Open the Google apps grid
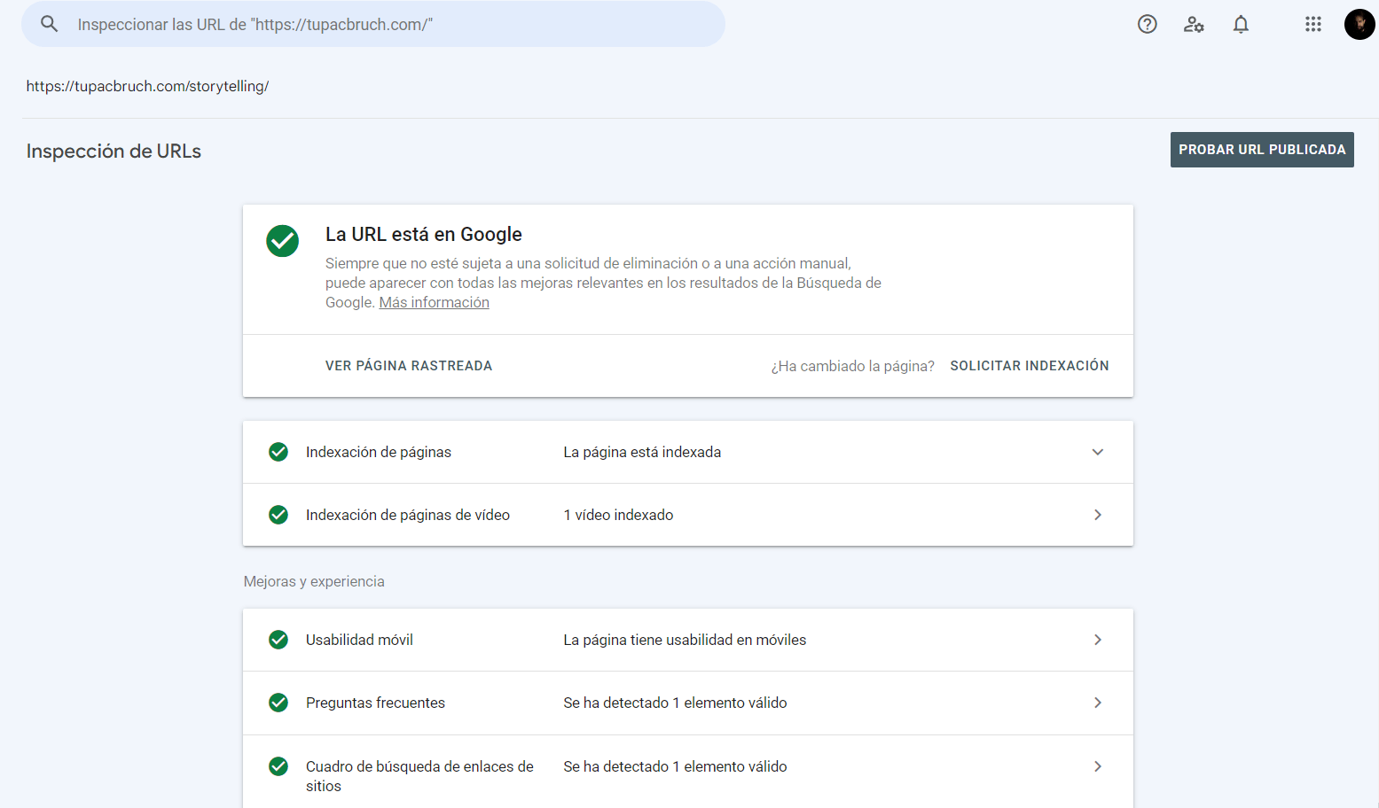Screen dimensions: 1379x808 [x=1312, y=24]
